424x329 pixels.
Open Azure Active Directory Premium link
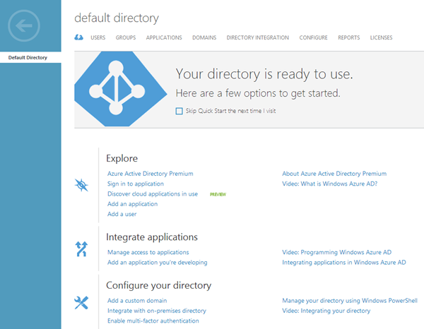[x=151, y=174]
